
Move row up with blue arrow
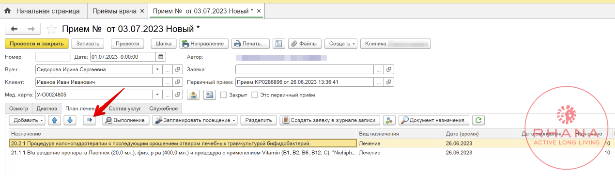55,120
